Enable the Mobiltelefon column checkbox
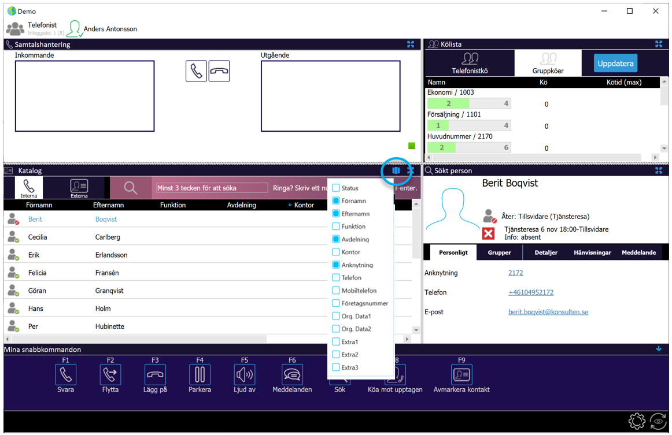The width and height of the screenshot is (672, 435). click(336, 291)
